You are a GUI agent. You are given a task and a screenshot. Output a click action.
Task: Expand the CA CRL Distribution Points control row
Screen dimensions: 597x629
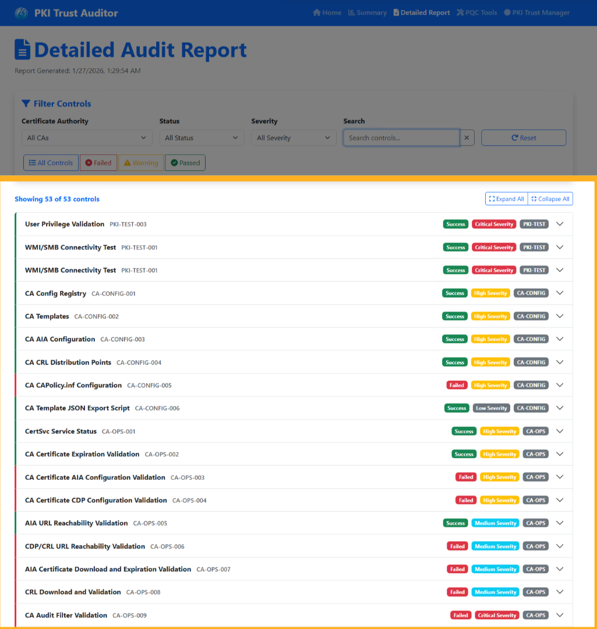pos(559,362)
